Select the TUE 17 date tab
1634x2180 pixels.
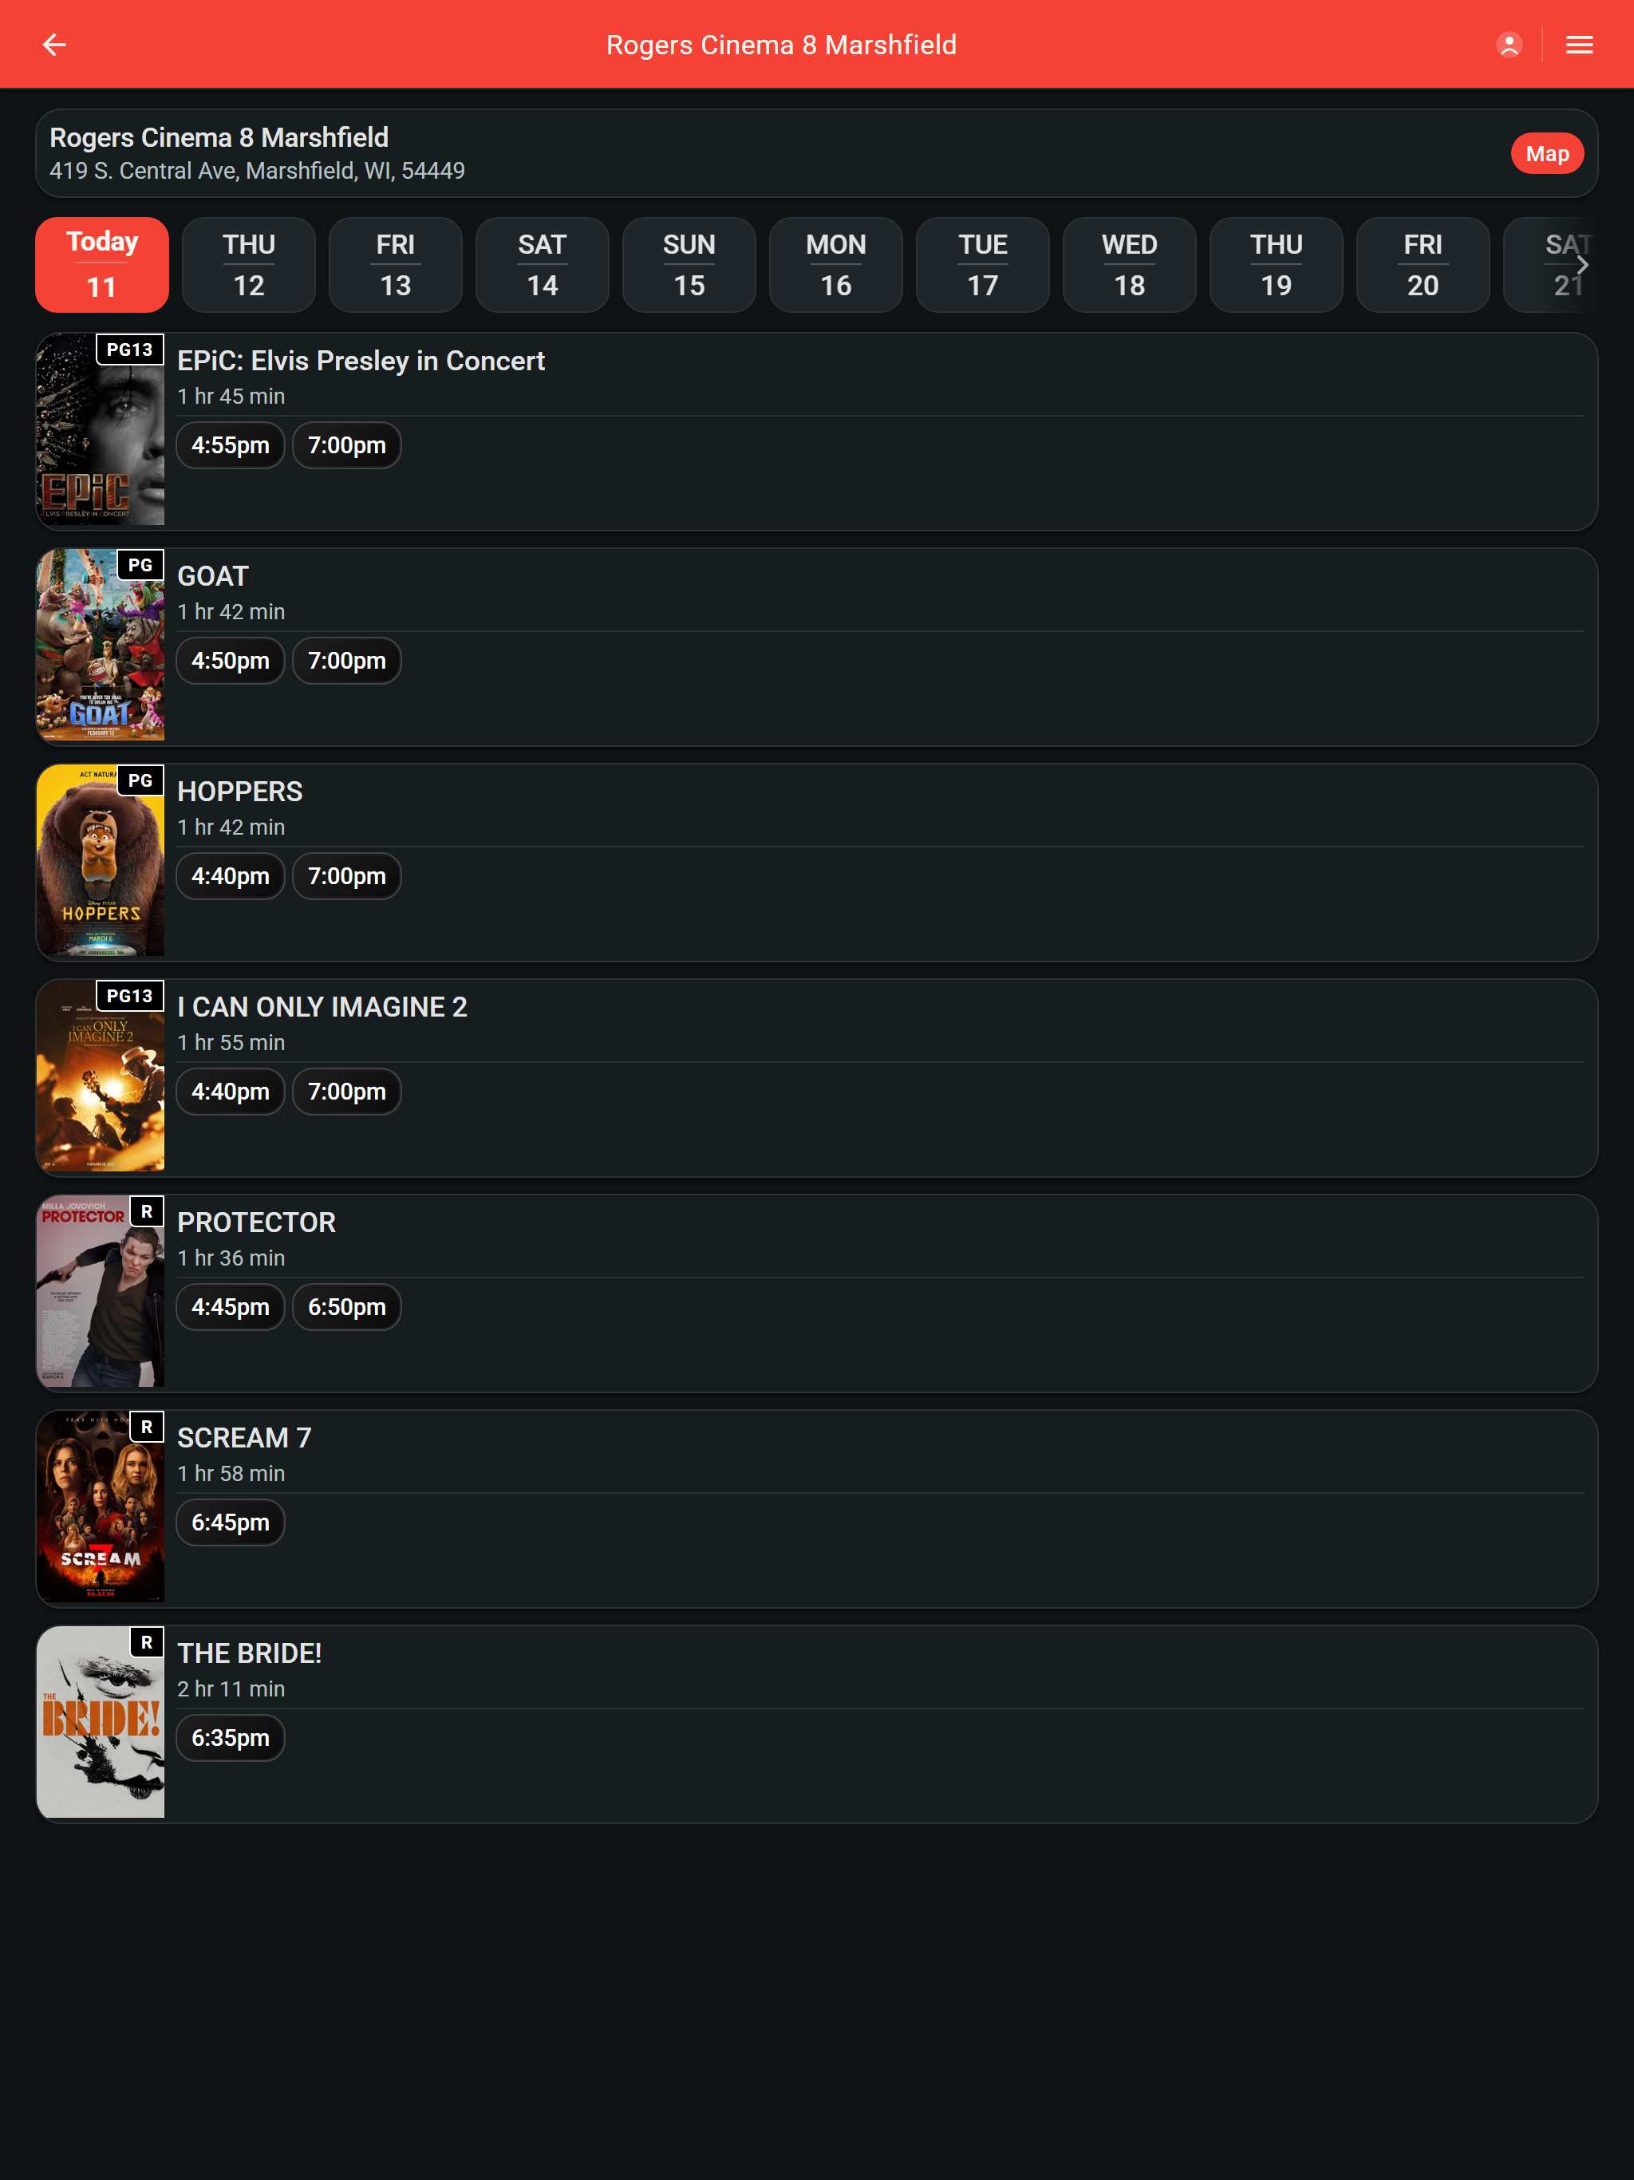pyautogui.click(x=983, y=264)
